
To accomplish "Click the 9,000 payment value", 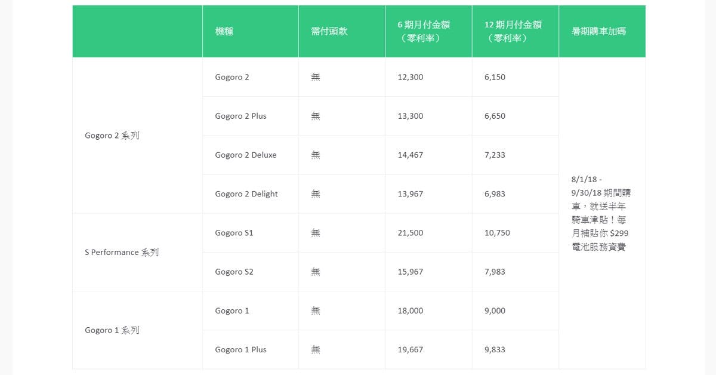I will pos(495,311).
